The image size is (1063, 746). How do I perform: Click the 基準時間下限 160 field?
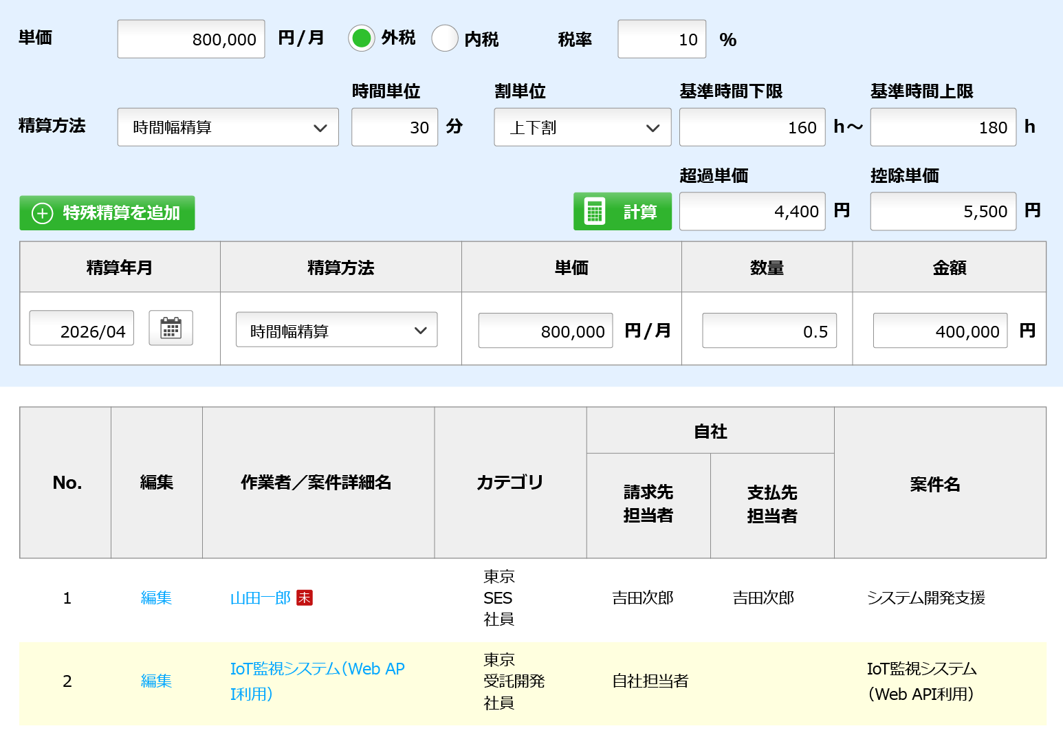pyautogui.click(x=752, y=127)
